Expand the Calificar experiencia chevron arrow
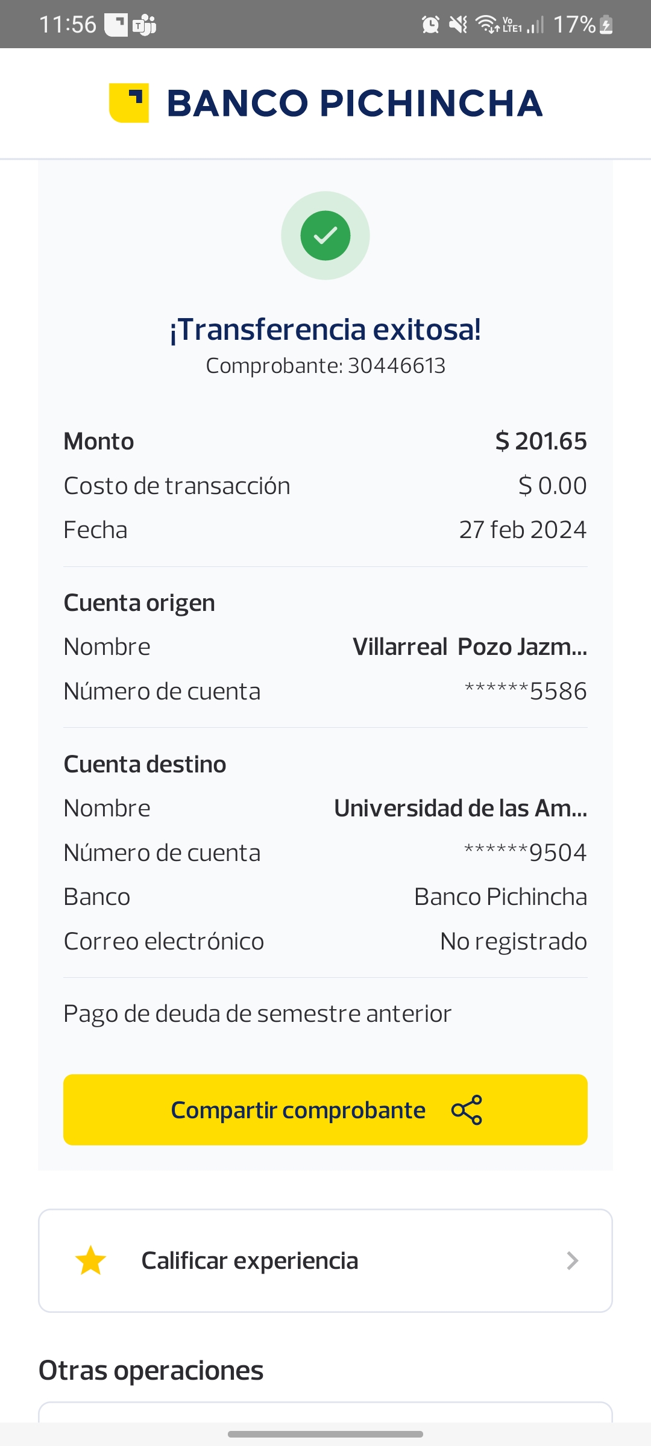This screenshot has height=1446, width=651. point(573,1260)
